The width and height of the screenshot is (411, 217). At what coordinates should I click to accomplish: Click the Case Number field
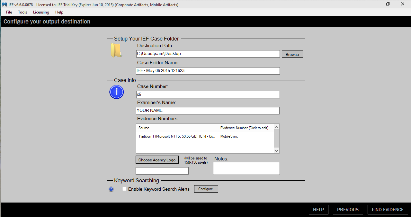pyautogui.click(x=208, y=95)
